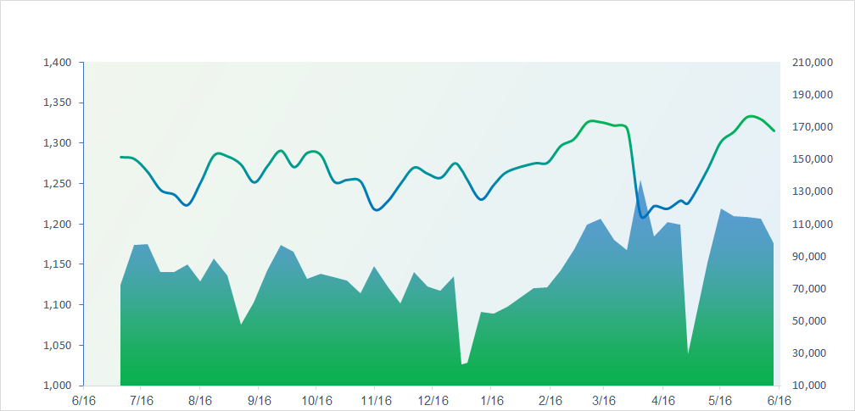Select the 2/16 date label
Viewport: 855px width, 411px height.
coord(550,400)
